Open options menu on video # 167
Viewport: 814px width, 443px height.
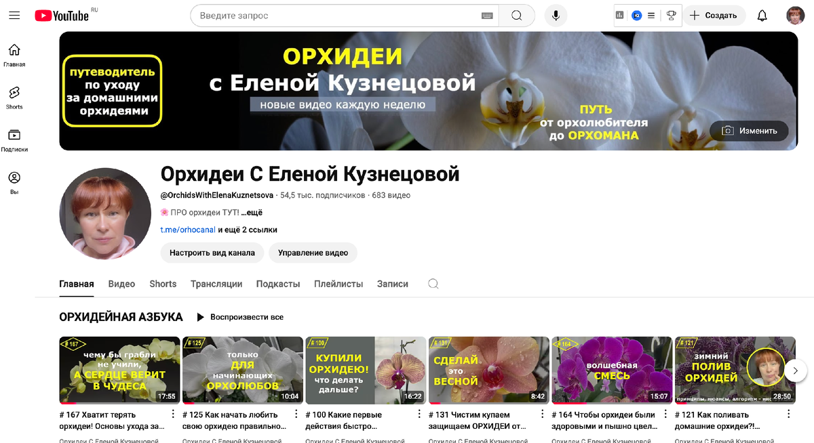pyautogui.click(x=172, y=413)
